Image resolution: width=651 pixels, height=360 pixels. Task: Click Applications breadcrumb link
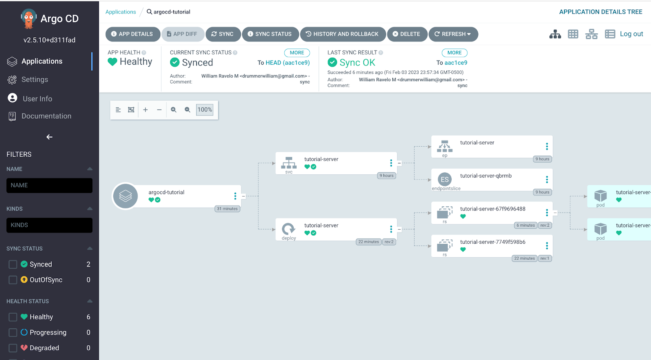click(120, 12)
